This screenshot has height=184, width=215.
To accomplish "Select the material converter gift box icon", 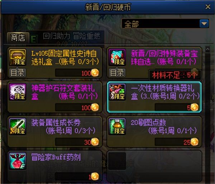I will tap(117, 92).
